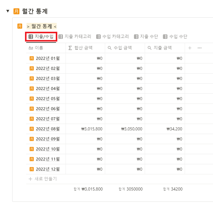This screenshot has width=213, height=207.
Task: Click the 月 icon of 2022년 08월 row
Action: tap(32, 129)
